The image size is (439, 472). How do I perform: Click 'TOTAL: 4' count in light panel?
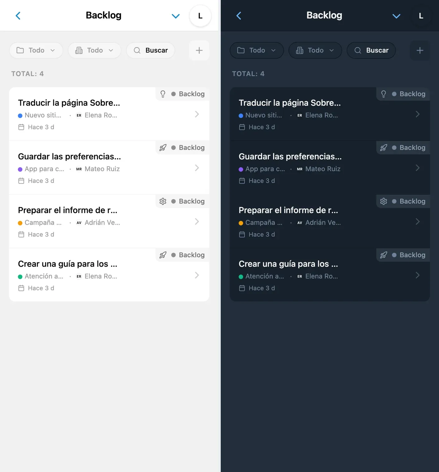tap(27, 74)
